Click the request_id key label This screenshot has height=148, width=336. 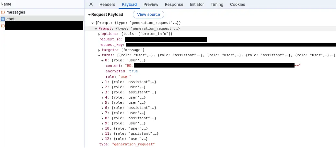[x=111, y=39]
